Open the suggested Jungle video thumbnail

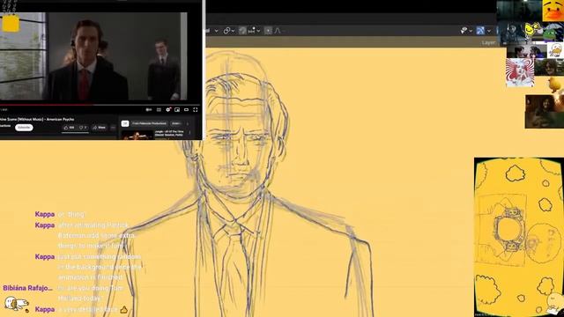[137, 136]
